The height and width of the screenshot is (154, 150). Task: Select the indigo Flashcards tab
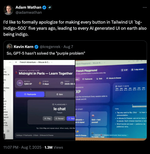tap(30, 94)
